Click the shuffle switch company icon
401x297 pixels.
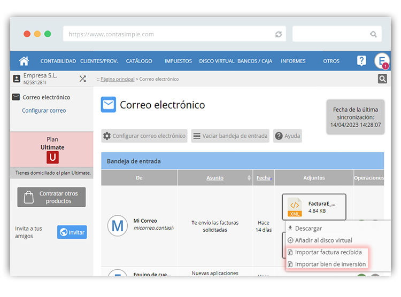82,79
